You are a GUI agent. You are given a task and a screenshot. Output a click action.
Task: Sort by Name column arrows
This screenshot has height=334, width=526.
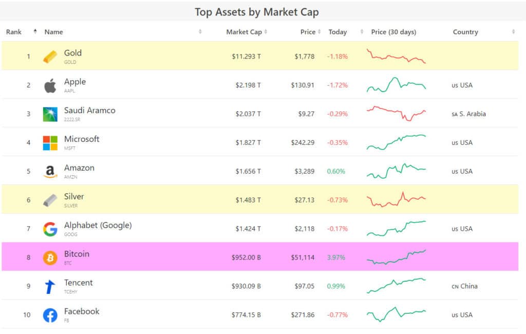[x=200, y=31]
